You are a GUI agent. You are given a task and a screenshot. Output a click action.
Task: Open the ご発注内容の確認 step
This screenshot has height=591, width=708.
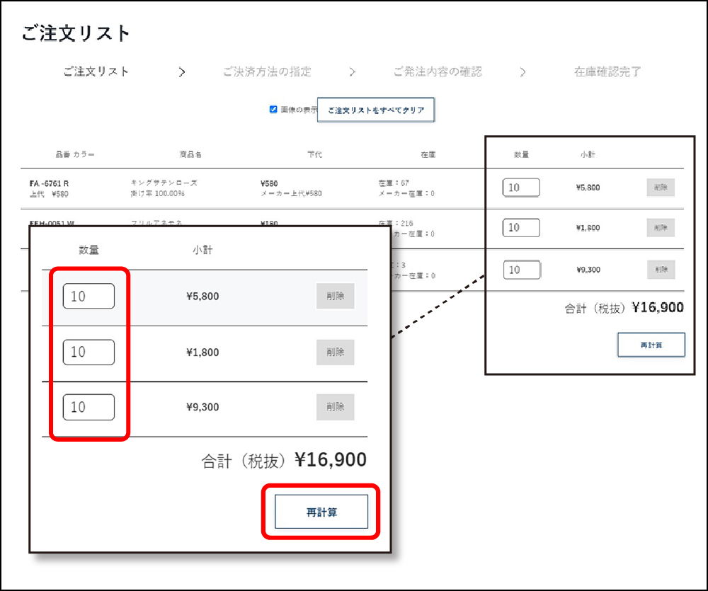(438, 71)
